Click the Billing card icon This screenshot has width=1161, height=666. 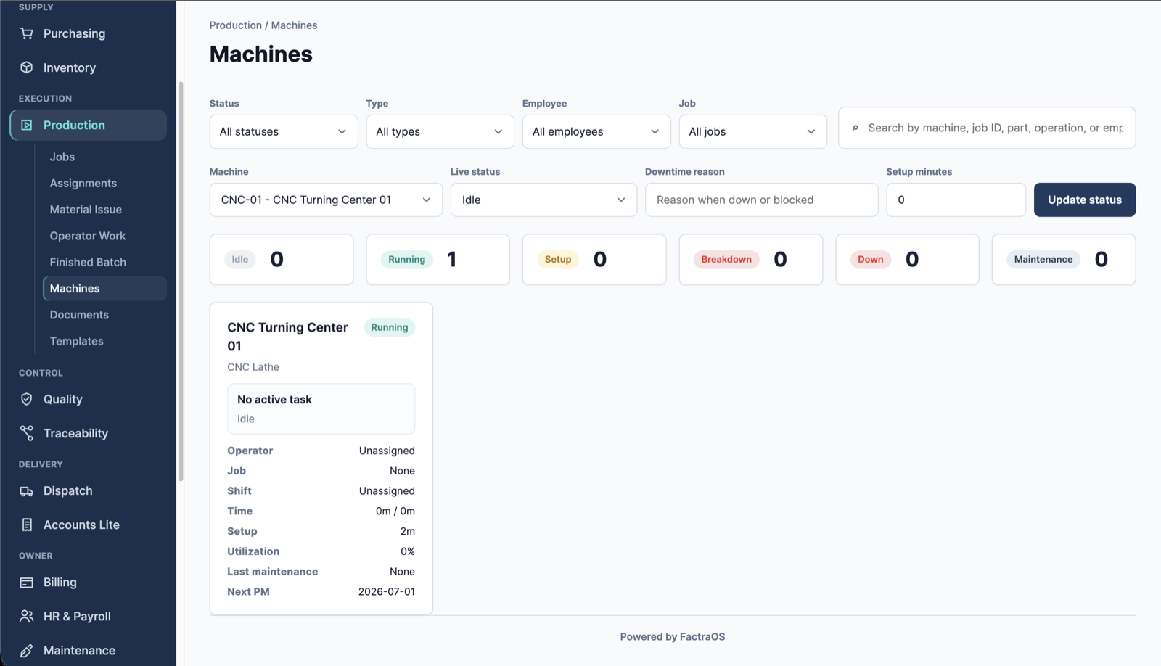point(27,582)
